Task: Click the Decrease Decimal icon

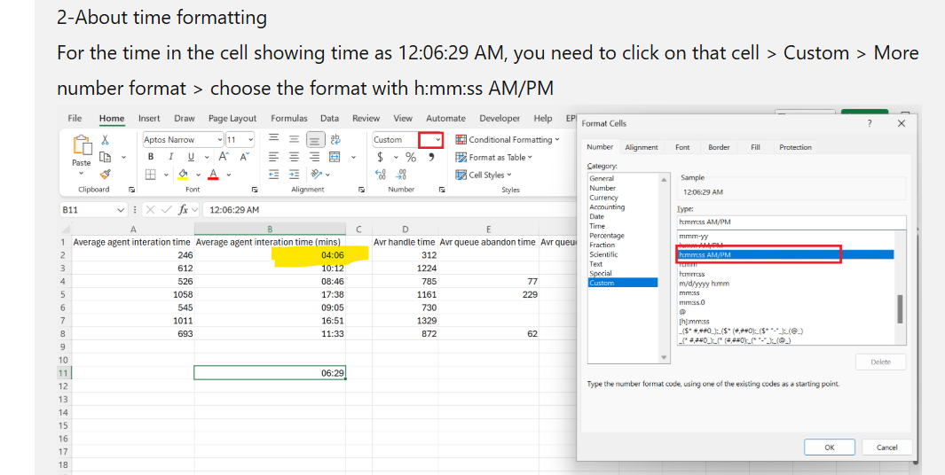Action: pyautogui.click(x=401, y=175)
